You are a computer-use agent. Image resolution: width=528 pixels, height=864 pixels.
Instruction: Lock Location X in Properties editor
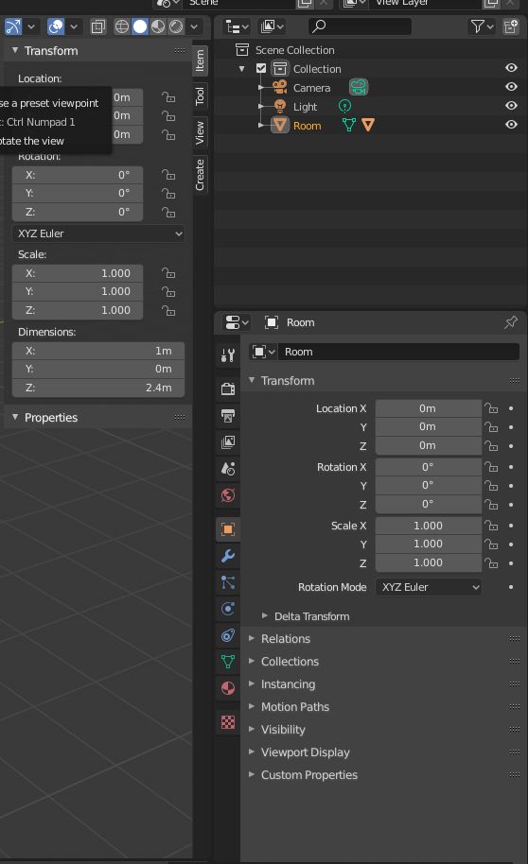[x=491, y=408]
